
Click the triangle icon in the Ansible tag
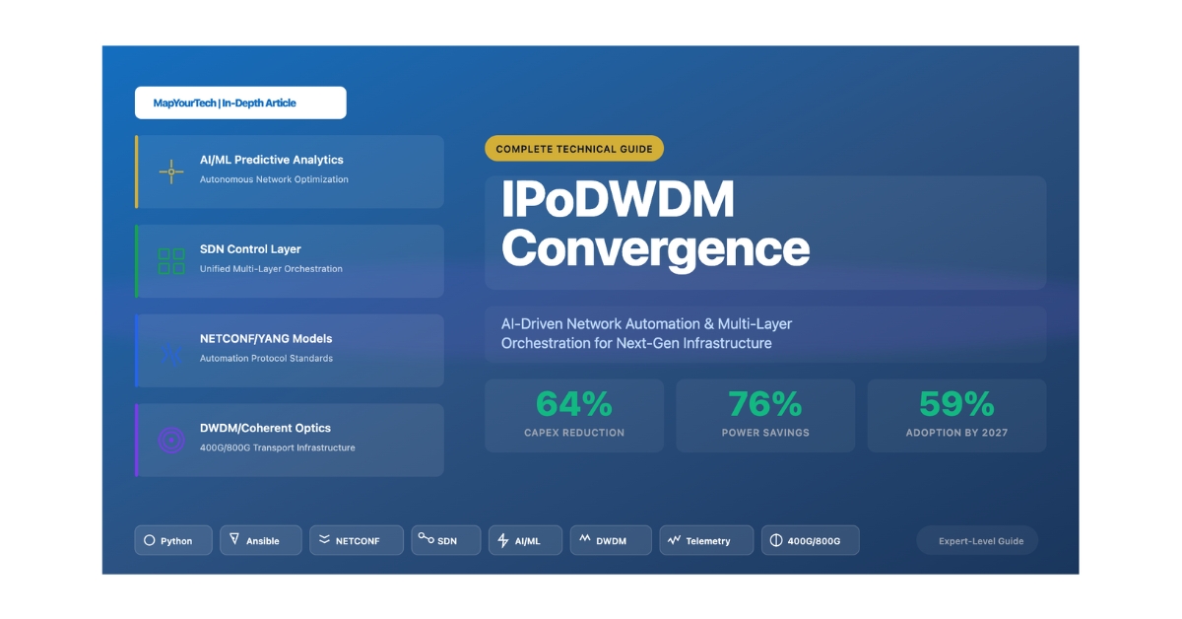point(234,539)
